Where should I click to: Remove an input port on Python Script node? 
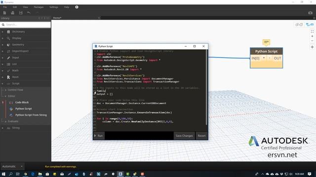coord(270,58)
